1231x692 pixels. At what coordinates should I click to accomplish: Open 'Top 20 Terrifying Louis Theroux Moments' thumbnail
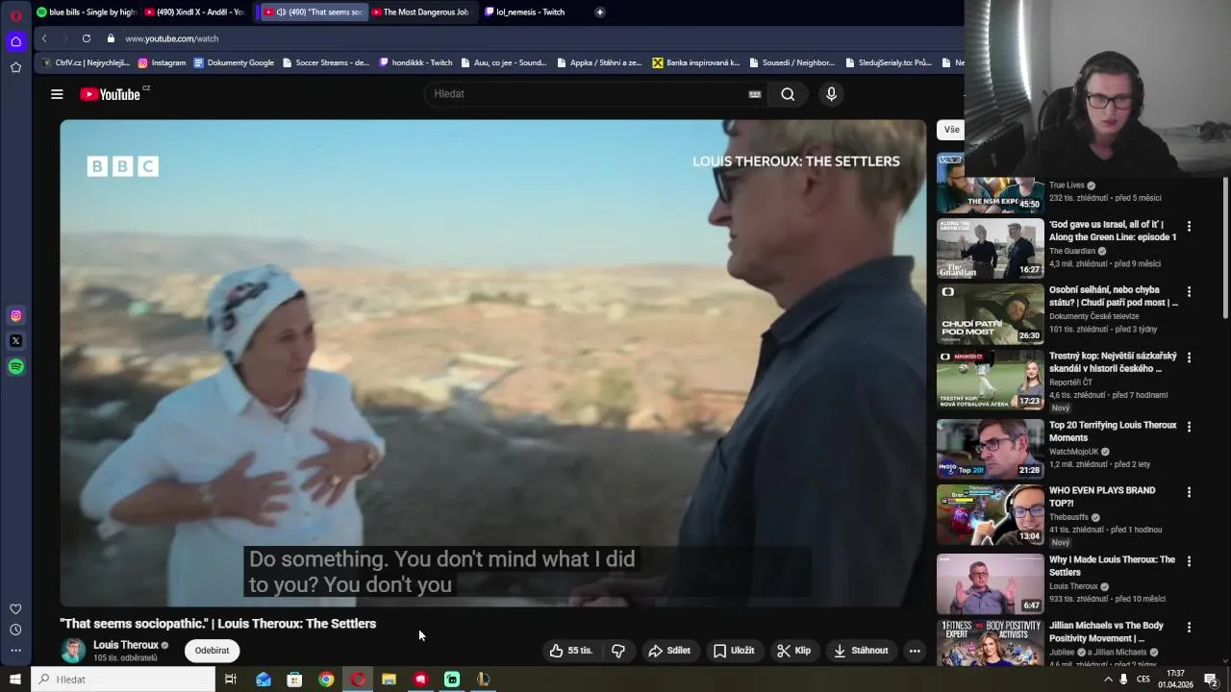[x=991, y=449]
